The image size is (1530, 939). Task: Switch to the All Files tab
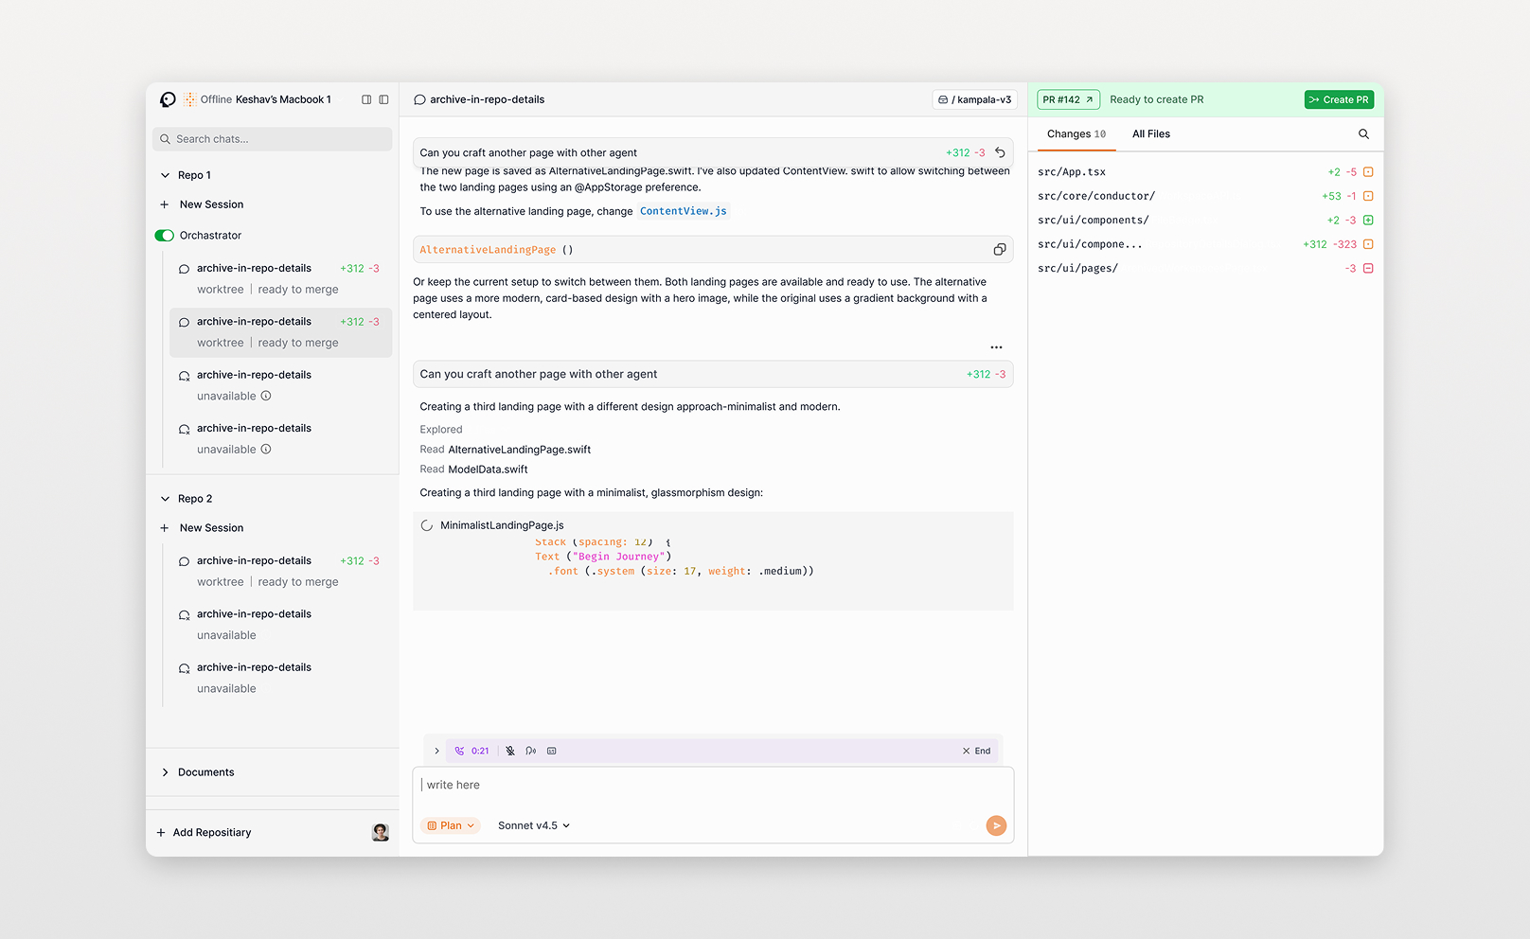[1151, 134]
